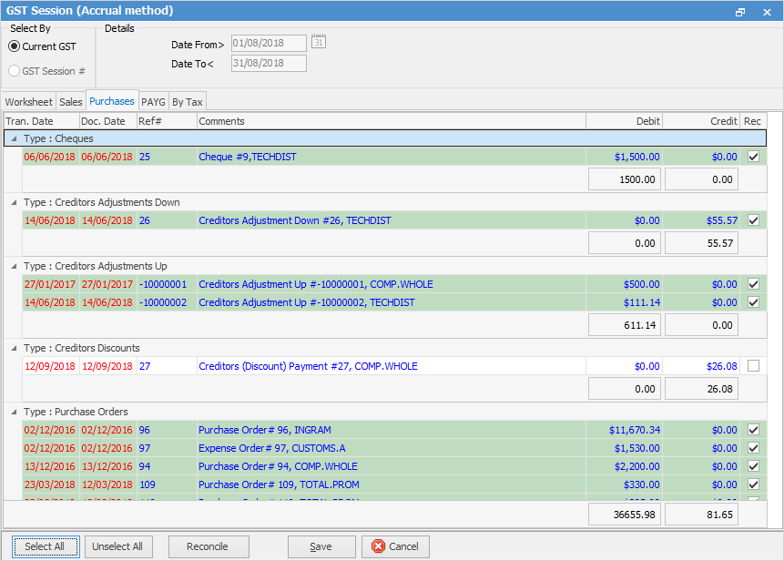
Task: Click the Date To input field
Action: 269,63
